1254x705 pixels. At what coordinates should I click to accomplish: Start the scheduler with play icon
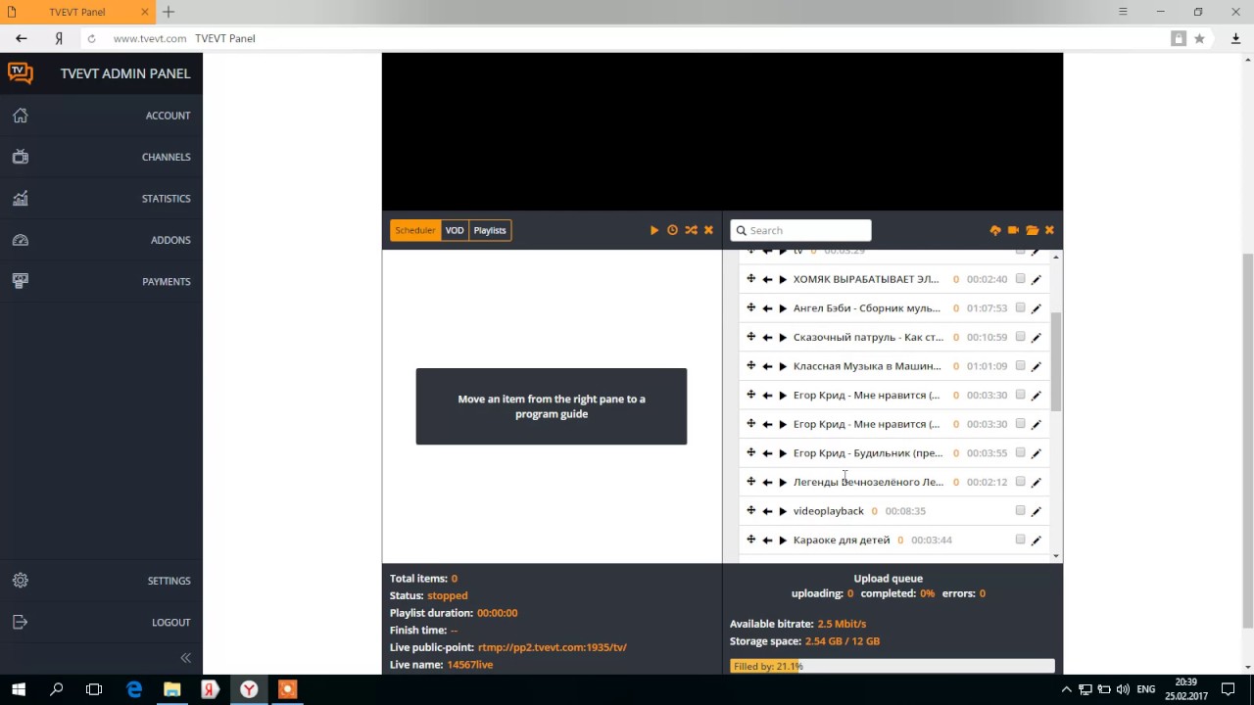point(654,230)
